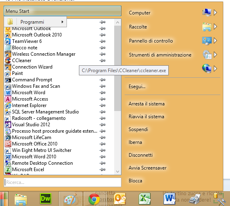
Task: Click the Microsoft Access icon in the list
Action: tap(8, 99)
